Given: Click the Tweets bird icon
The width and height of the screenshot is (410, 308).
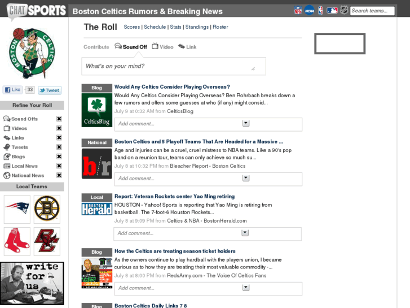Looking at the screenshot, I should point(7,147).
